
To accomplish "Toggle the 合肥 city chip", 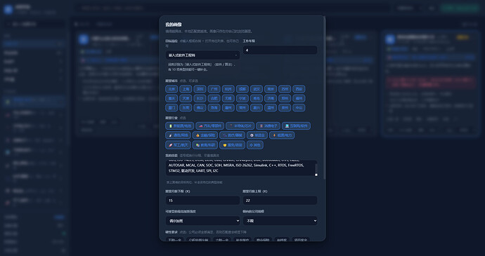I will coord(214,98).
